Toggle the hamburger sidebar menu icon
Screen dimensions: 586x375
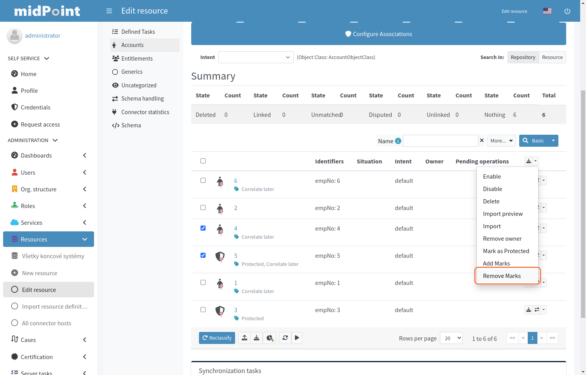[x=109, y=11]
